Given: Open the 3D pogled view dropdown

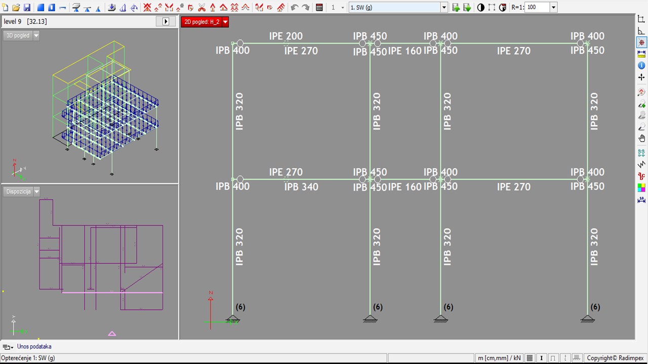Looking at the screenshot, I should coord(36,36).
